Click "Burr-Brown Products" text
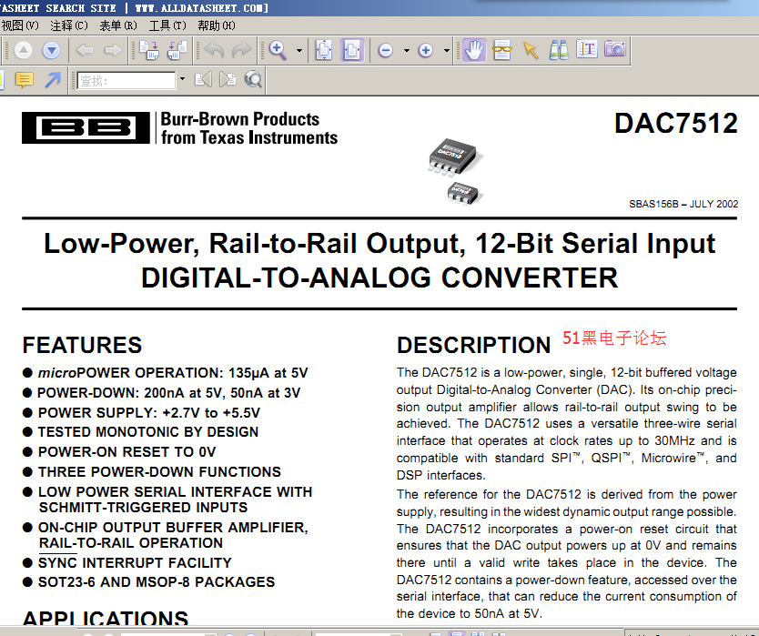The height and width of the screenshot is (636, 759). point(240,119)
